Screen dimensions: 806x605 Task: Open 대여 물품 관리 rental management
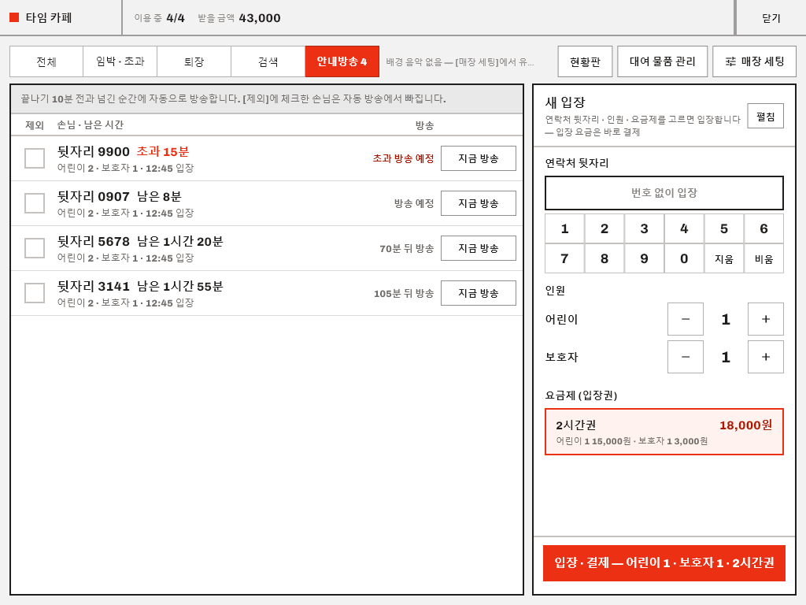click(662, 61)
